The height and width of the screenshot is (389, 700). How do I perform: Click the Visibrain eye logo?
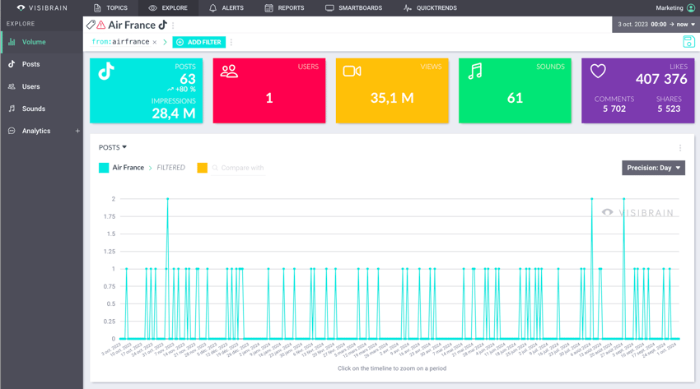click(21, 7)
